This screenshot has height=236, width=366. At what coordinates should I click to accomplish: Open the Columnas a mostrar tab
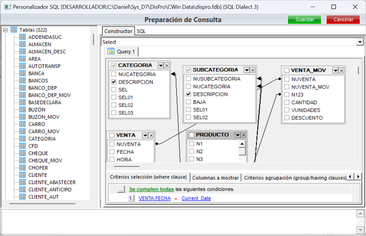click(x=215, y=178)
